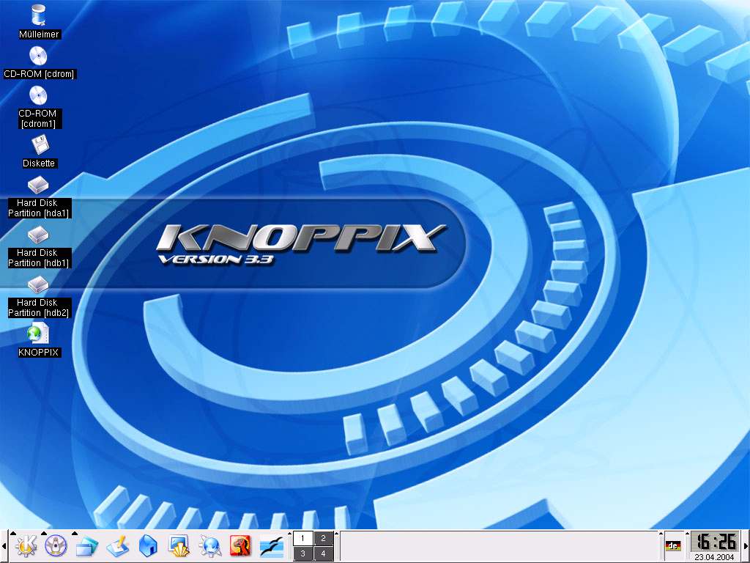This screenshot has height=563, width=750.
Task: Open the pager applet handle arrow
Action: tap(289, 534)
